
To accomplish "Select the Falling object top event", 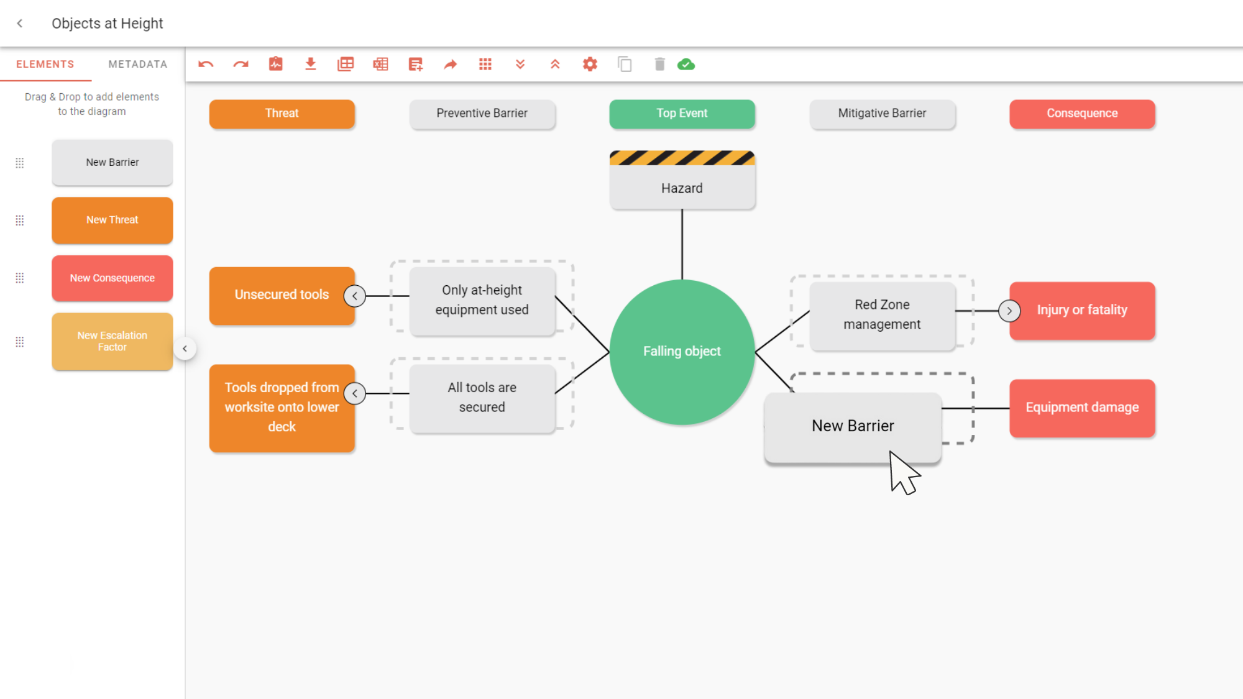I will tap(682, 352).
